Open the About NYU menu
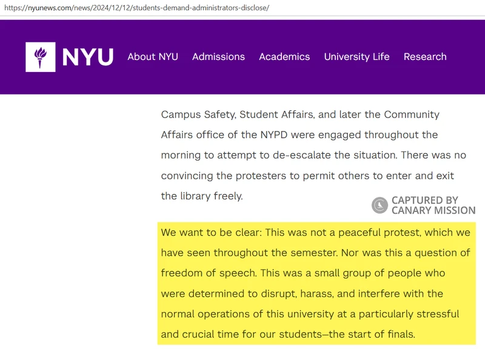 pyautogui.click(x=153, y=57)
